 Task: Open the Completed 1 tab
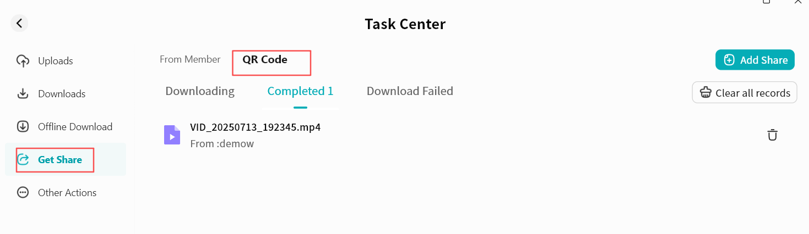(x=300, y=91)
